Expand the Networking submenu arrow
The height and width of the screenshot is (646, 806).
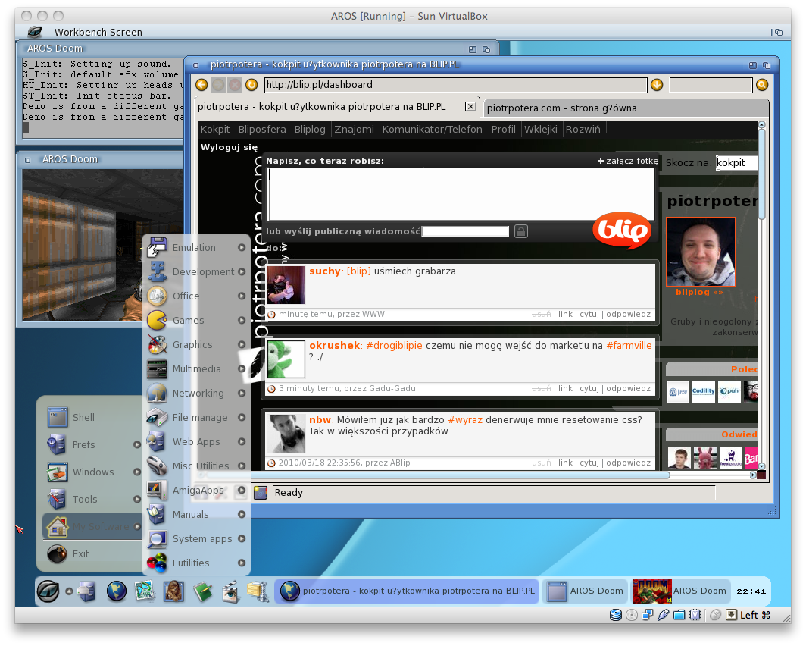[242, 393]
